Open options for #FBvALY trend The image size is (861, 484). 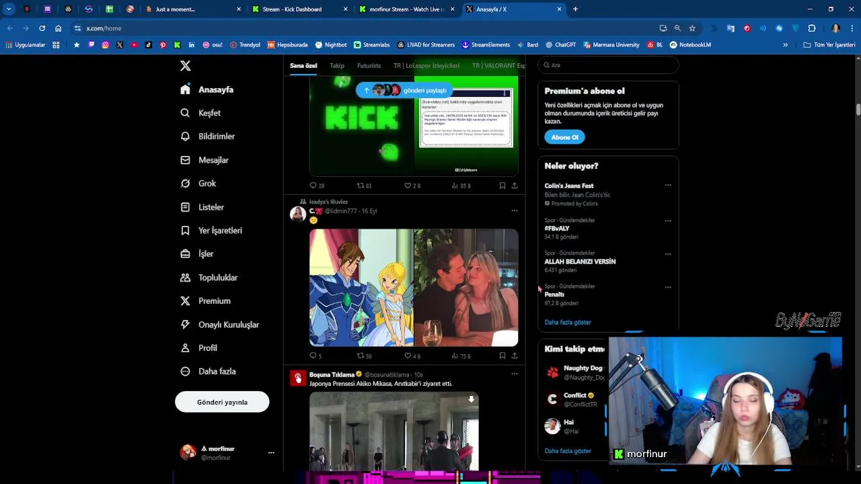(668, 220)
